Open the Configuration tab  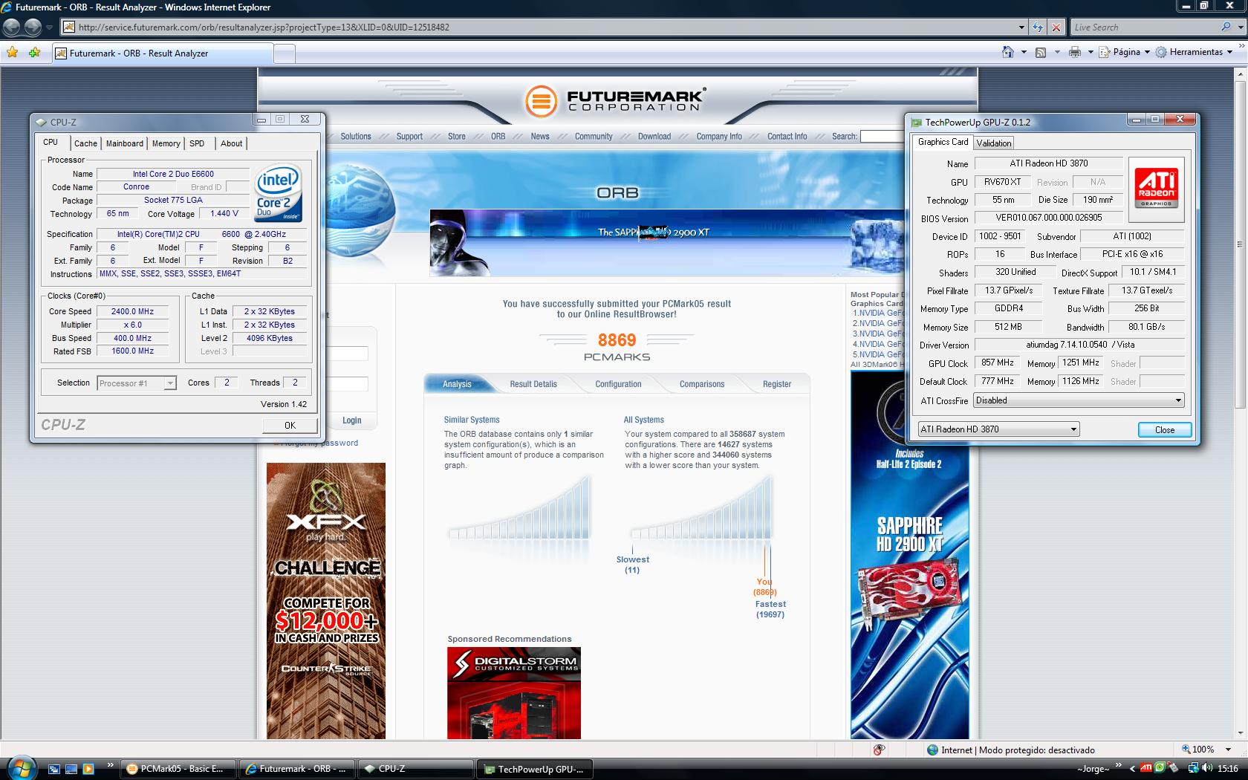coord(618,384)
